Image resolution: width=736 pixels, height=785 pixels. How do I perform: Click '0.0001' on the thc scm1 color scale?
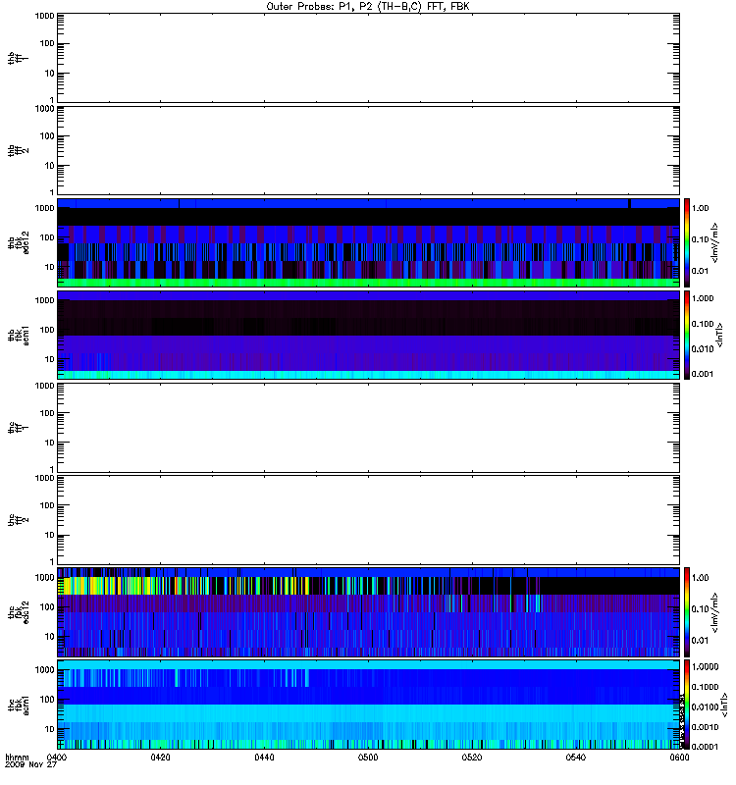coord(705,747)
